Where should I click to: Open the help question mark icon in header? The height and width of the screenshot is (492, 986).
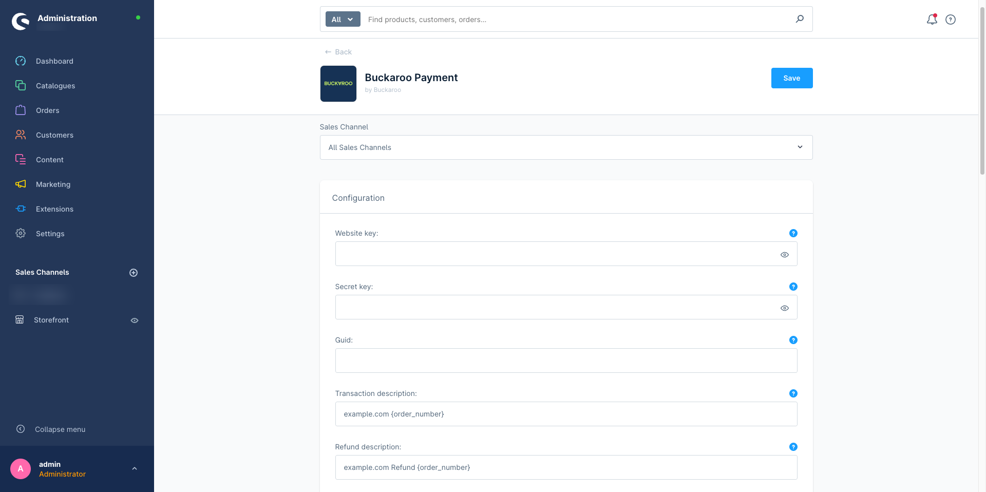951,20
